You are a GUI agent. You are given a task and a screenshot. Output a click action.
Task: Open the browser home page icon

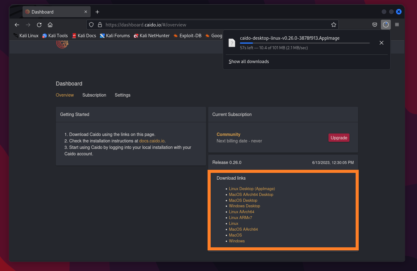pos(50,25)
